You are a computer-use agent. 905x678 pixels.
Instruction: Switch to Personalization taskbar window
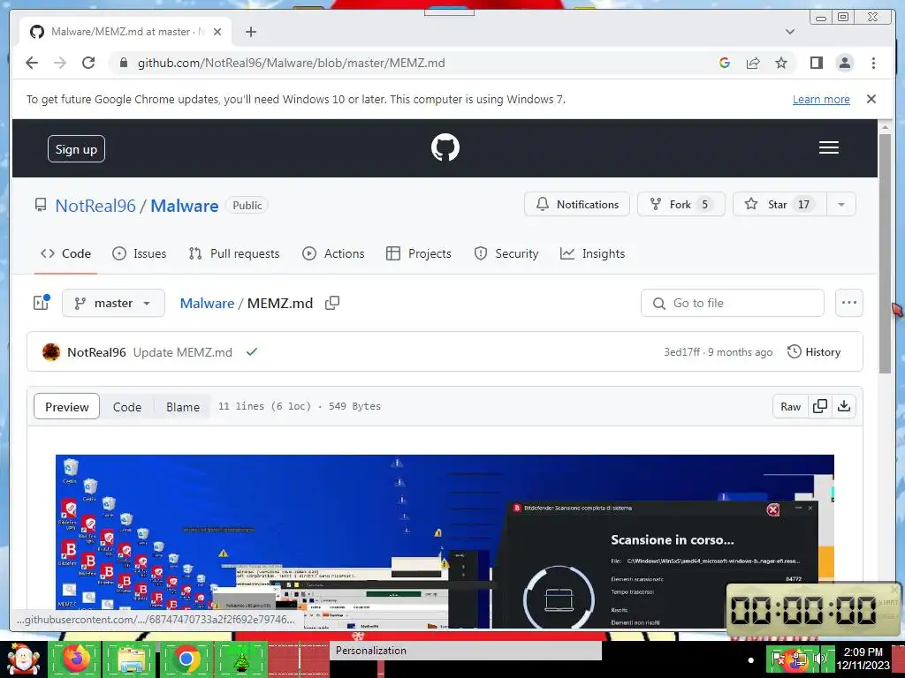click(x=465, y=651)
